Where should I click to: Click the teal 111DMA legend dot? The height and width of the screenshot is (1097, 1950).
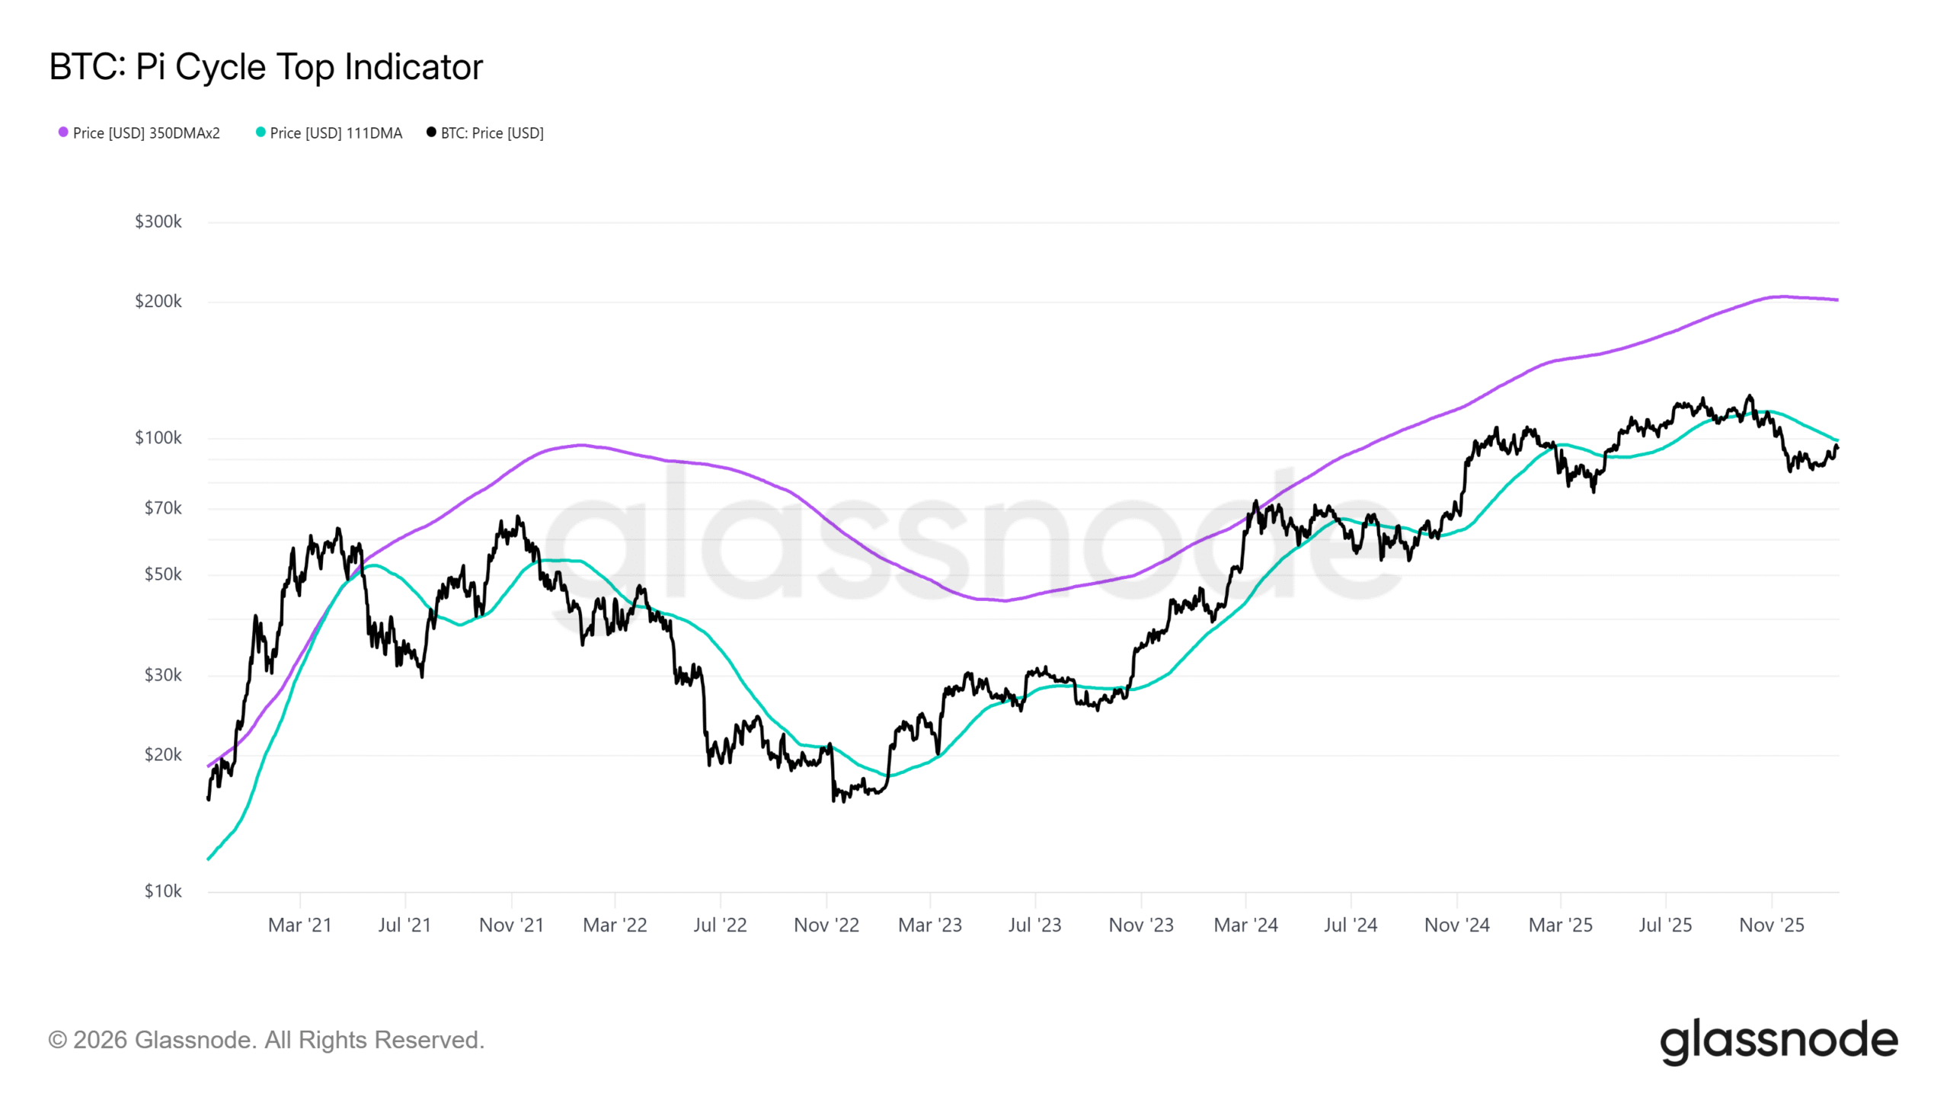point(261,133)
